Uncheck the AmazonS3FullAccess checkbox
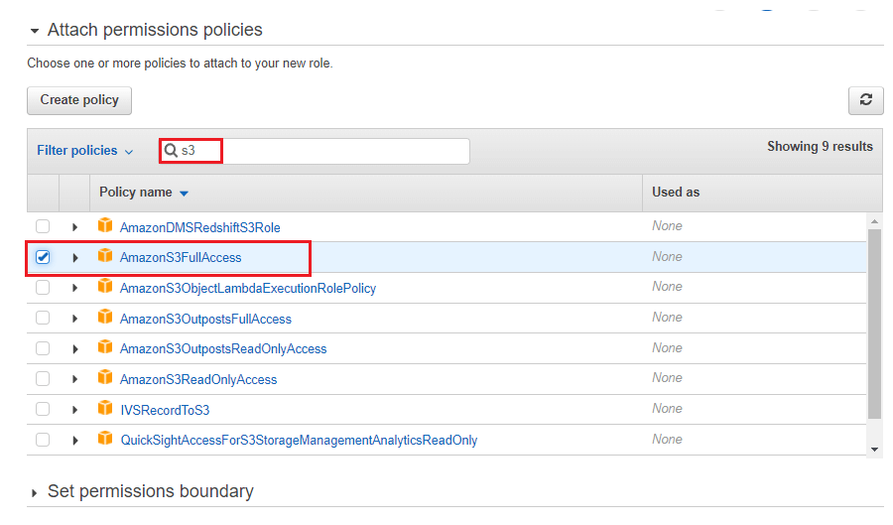The height and width of the screenshot is (525, 893). (x=43, y=257)
